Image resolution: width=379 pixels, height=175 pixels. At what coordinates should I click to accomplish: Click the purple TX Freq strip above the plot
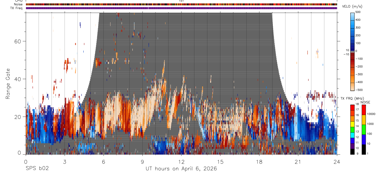181,8
